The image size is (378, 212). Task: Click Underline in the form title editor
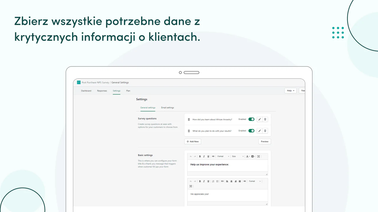(x=208, y=156)
